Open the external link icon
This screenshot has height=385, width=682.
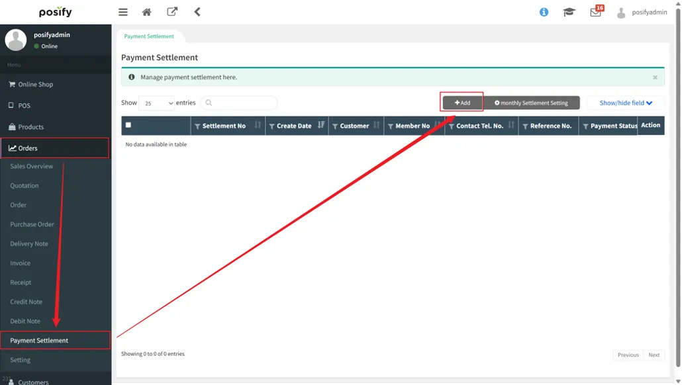[x=172, y=12]
